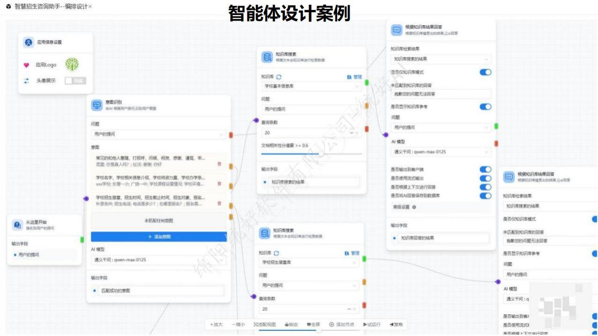Toggle 是否输出到客户端 switch
Image resolution: width=598 pixels, height=336 pixels.
pos(485,169)
